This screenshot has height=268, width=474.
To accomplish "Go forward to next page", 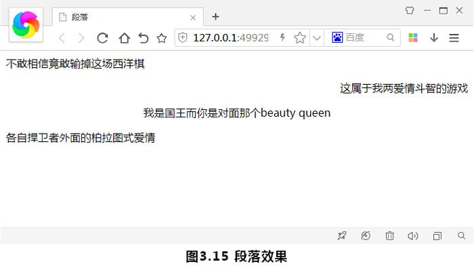I will pyautogui.click(x=81, y=38).
